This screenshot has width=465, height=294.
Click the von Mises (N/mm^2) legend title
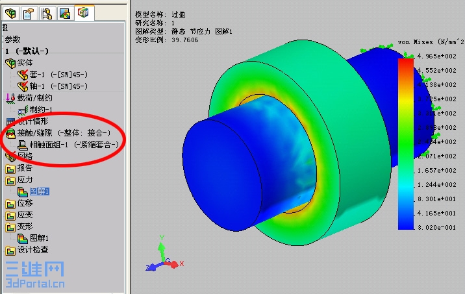(431, 42)
